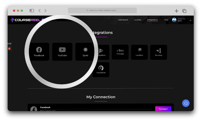
Task: Go forward in the browser
Action: [x=45, y=10]
